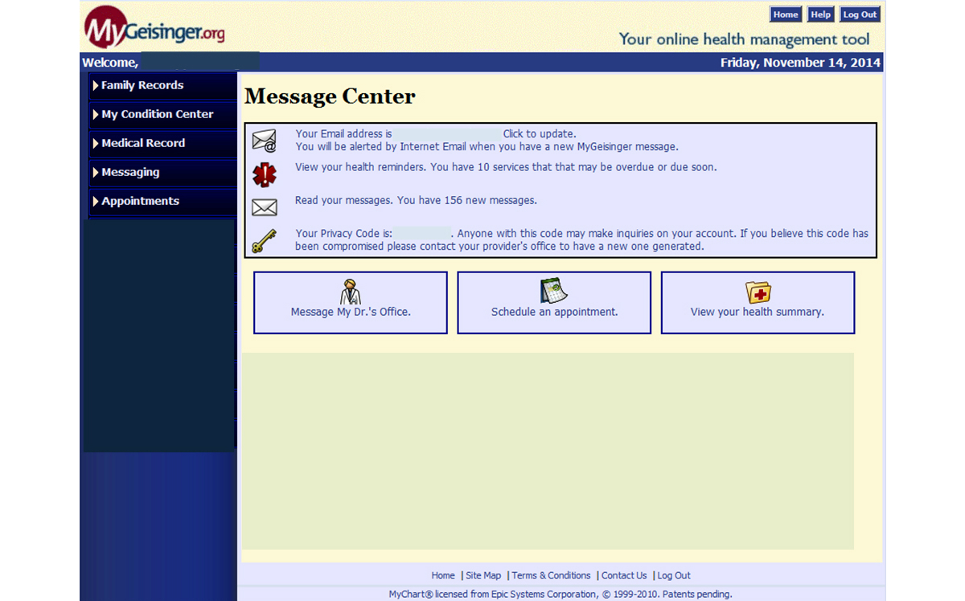Click the calendar appointment icon
965x601 pixels.
(554, 291)
